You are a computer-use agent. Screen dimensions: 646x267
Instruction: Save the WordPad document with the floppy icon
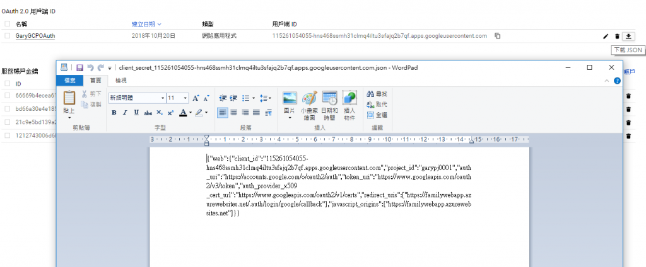tap(79, 67)
